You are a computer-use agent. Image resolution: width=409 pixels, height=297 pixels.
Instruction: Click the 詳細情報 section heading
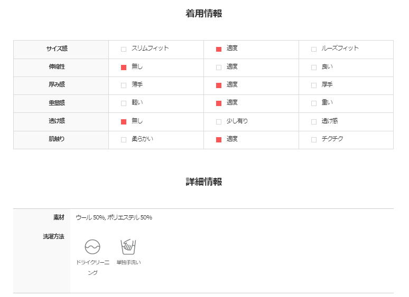(204, 181)
